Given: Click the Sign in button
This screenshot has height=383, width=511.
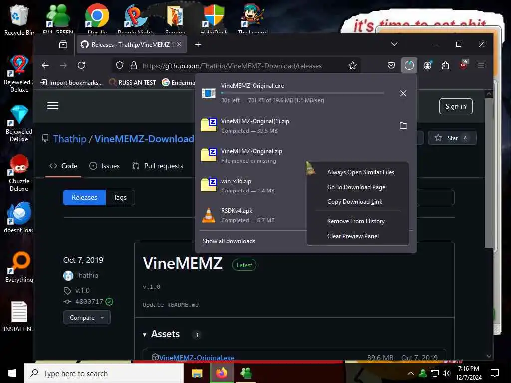Looking at the screenshot, I should (456, 106).
